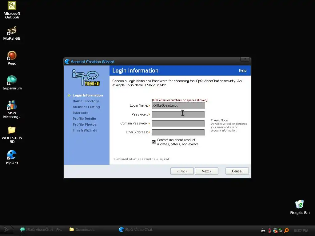Image resolution: width=315 pixels, height=236 pixels.
Task: Open the Recycle Bin icon
Action: click(x=300, y=207)
